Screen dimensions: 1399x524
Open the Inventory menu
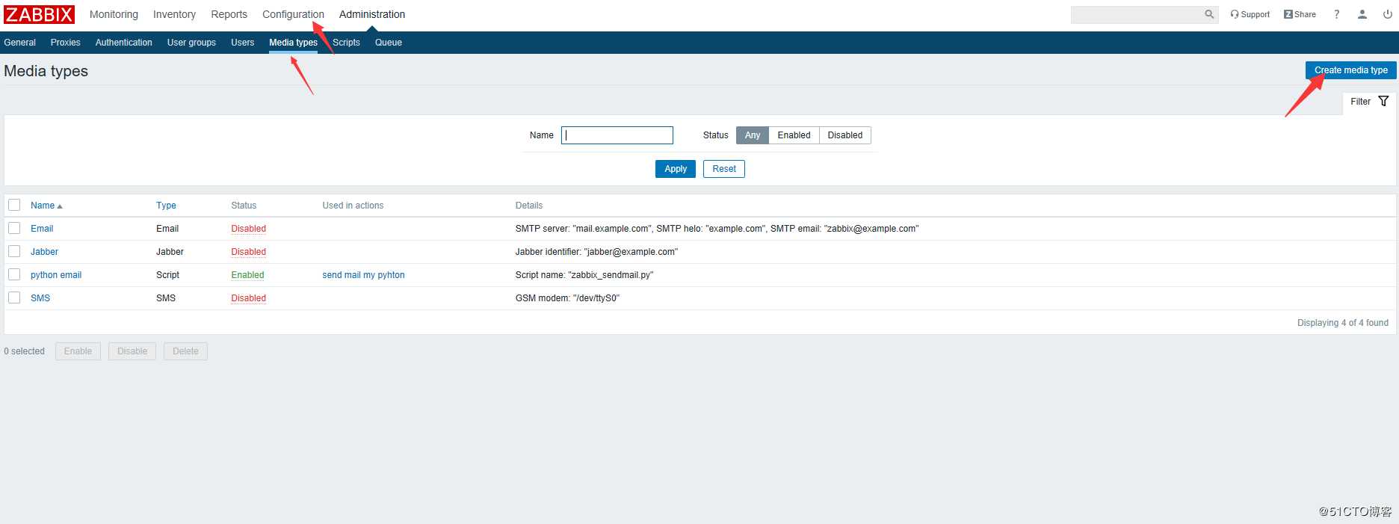pos(174,14)
